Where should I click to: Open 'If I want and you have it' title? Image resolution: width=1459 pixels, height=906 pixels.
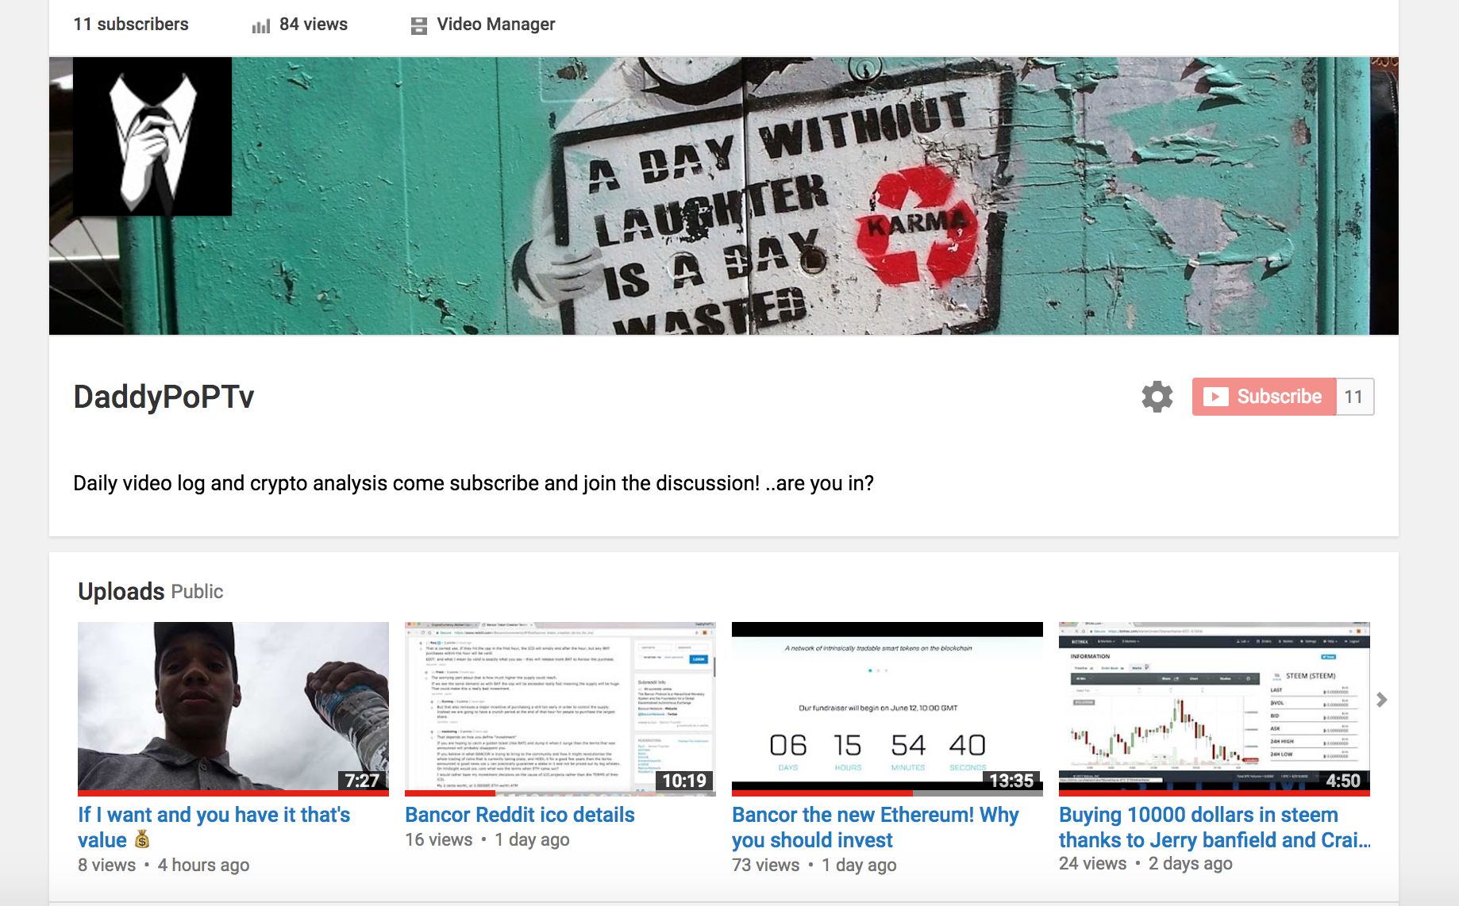point(214,827)
